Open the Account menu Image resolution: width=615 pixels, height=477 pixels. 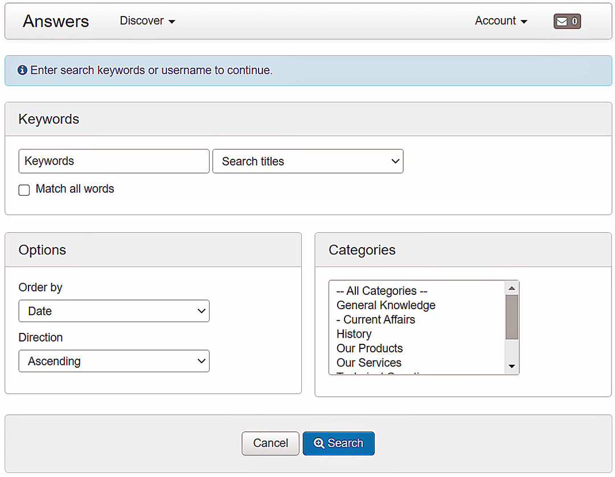(x=501, y=21)
